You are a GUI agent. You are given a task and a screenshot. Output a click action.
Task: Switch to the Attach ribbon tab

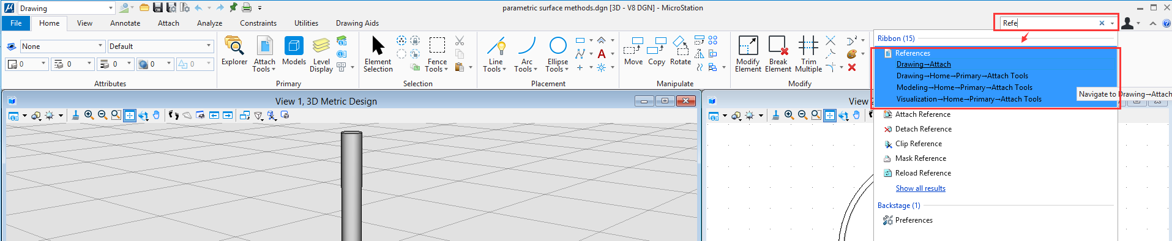tap(168, 23)
